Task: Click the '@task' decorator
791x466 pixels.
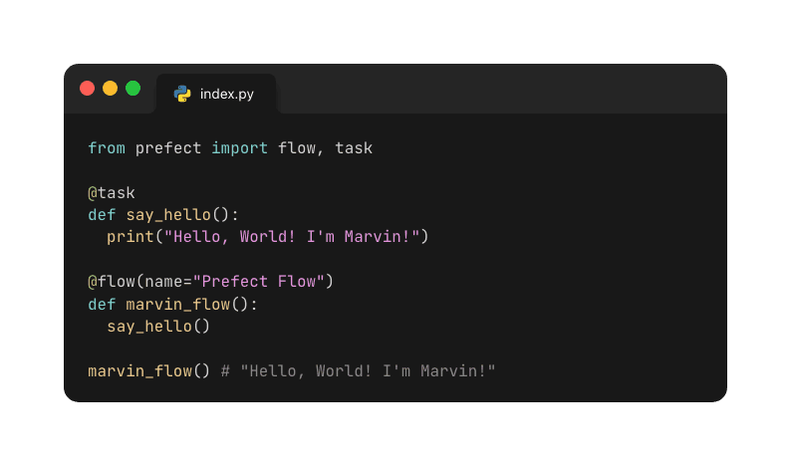Action: pyautogui.click(x=112, y=192)
